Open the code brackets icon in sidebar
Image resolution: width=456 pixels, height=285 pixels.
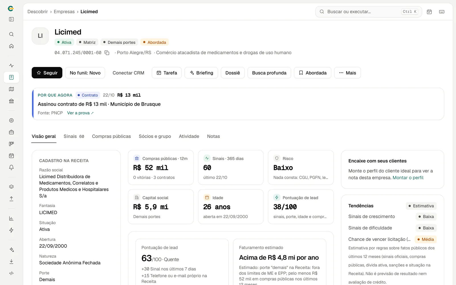coord(11,273)
